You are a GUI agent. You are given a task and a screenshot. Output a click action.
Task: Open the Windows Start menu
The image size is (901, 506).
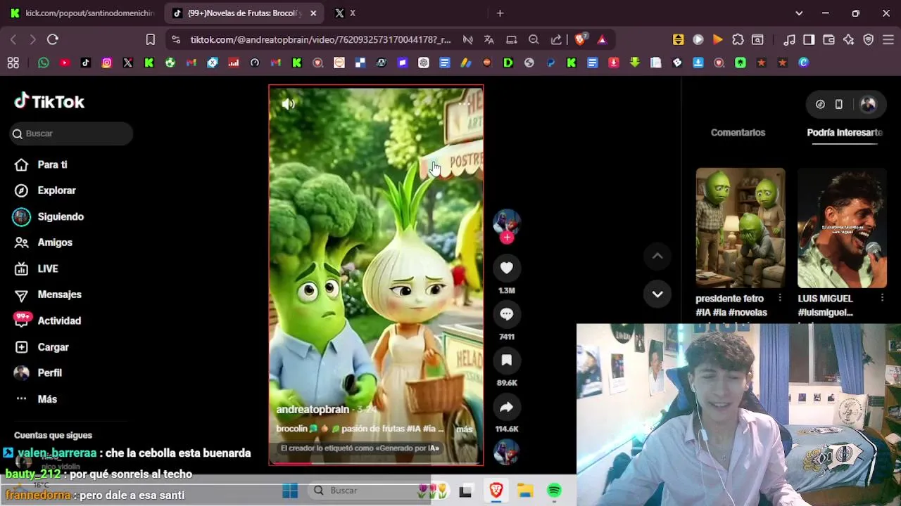290,491
